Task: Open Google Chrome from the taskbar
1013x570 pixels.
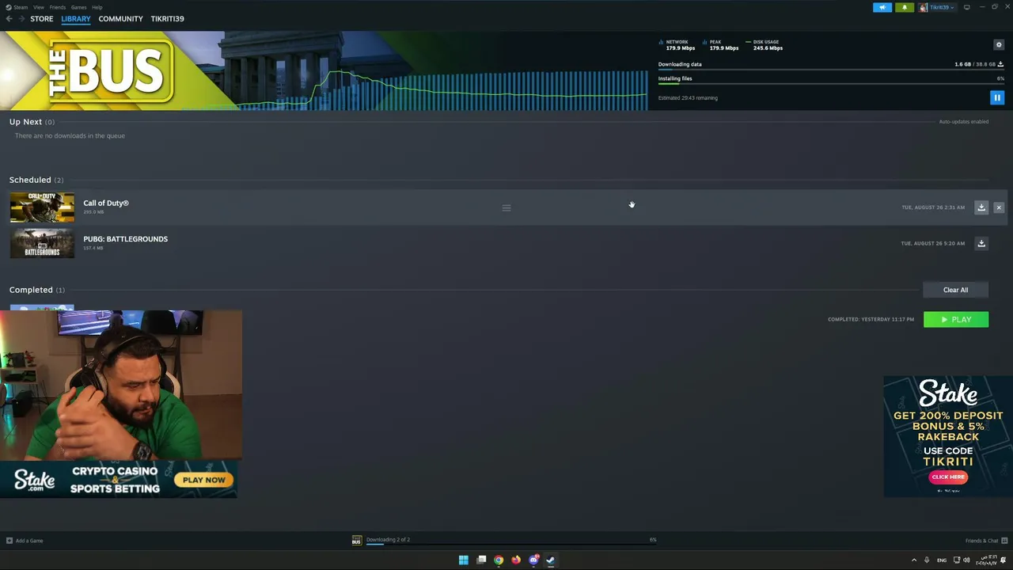Action: coord(499,560)
